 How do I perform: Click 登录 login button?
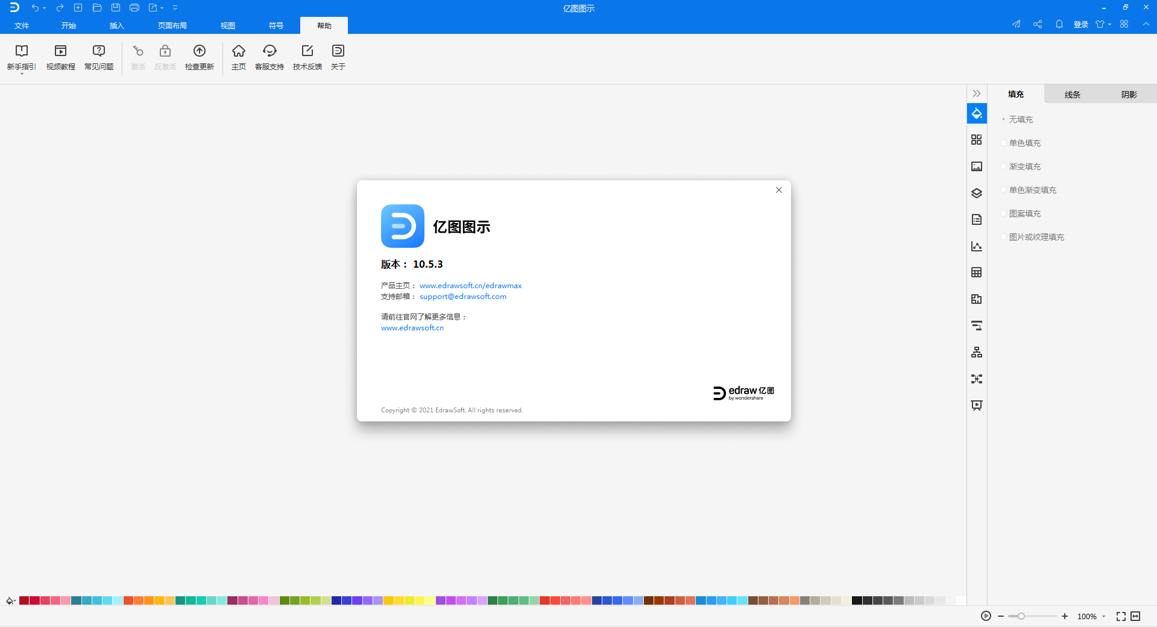[1081, 24]
